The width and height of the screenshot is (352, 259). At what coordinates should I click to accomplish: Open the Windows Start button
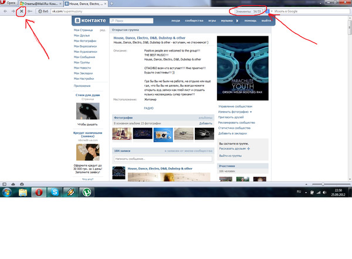[6, 192]
